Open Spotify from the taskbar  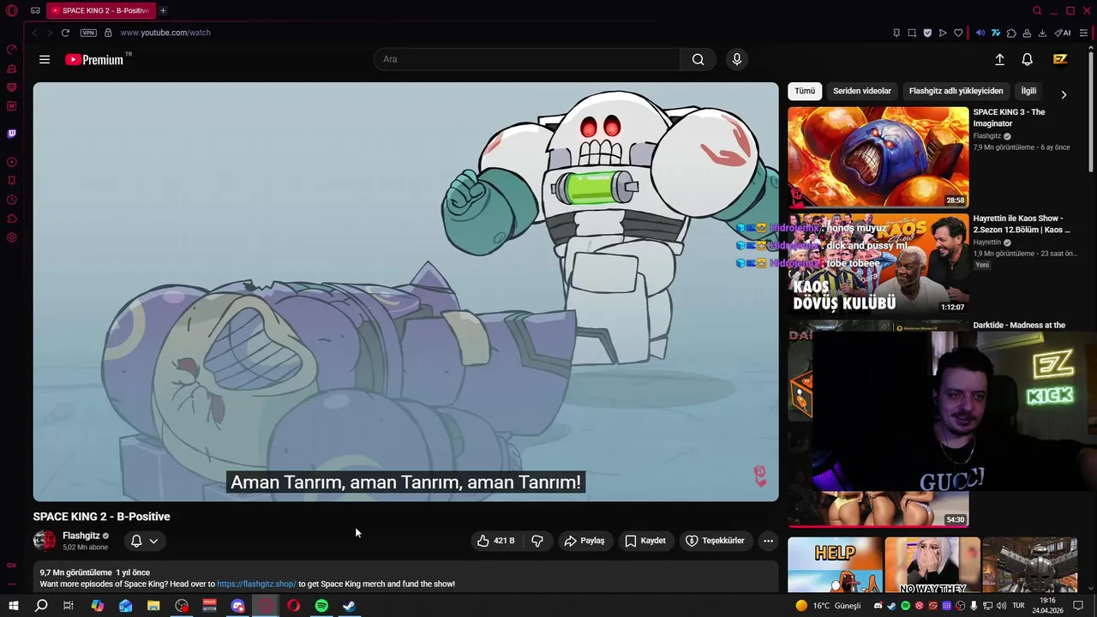321,606
